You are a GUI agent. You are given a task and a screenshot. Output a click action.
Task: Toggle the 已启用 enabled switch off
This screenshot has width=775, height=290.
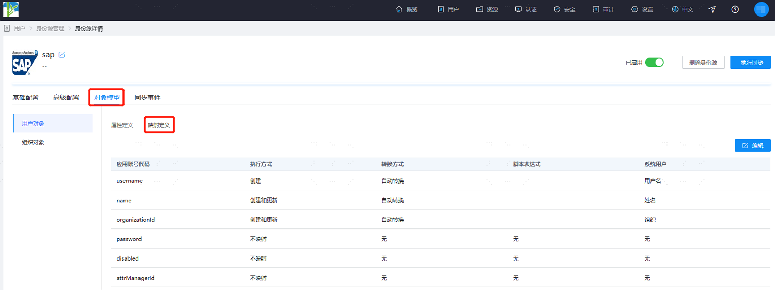(x=654, y=63)
